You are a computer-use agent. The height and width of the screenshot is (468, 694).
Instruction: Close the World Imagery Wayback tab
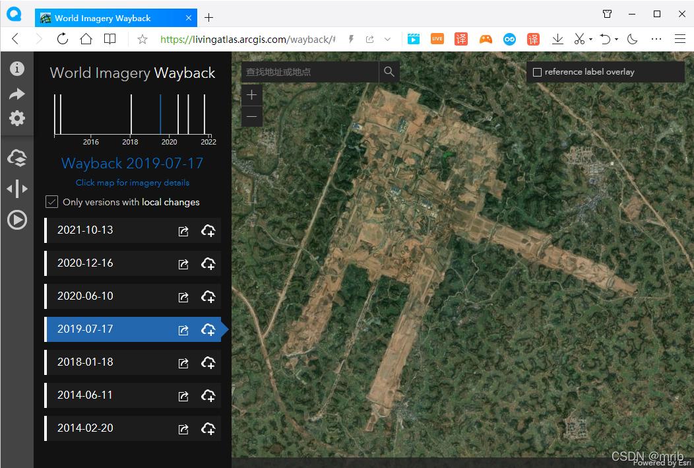[x=189, y=18]
